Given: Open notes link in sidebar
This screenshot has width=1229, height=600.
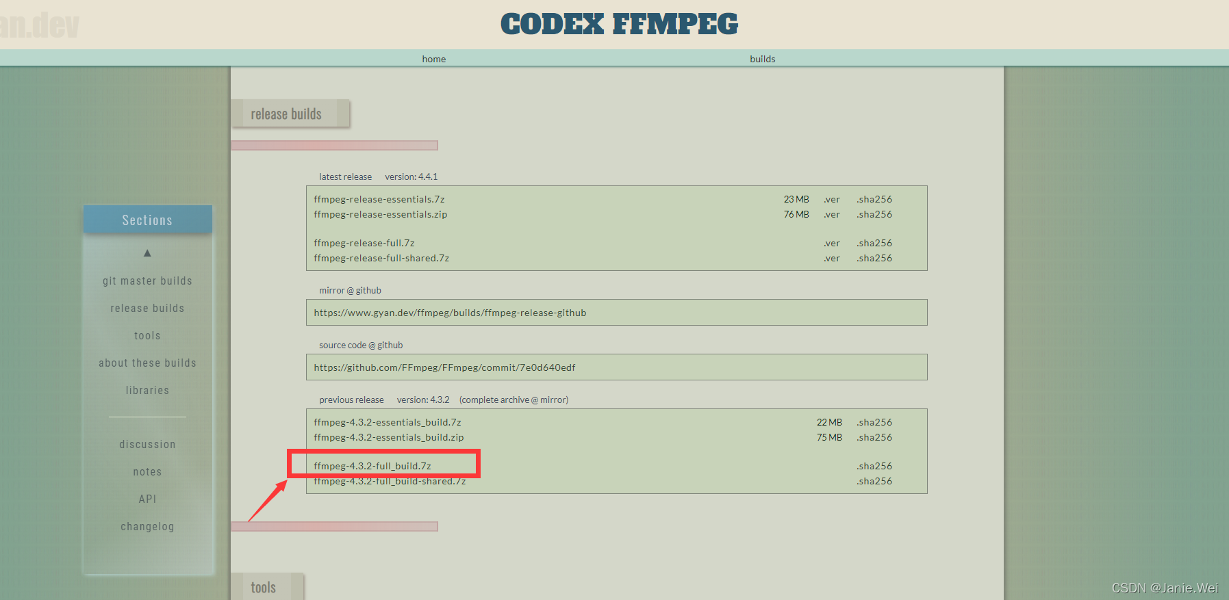Looking at the screenshot, I should point(147,472).
